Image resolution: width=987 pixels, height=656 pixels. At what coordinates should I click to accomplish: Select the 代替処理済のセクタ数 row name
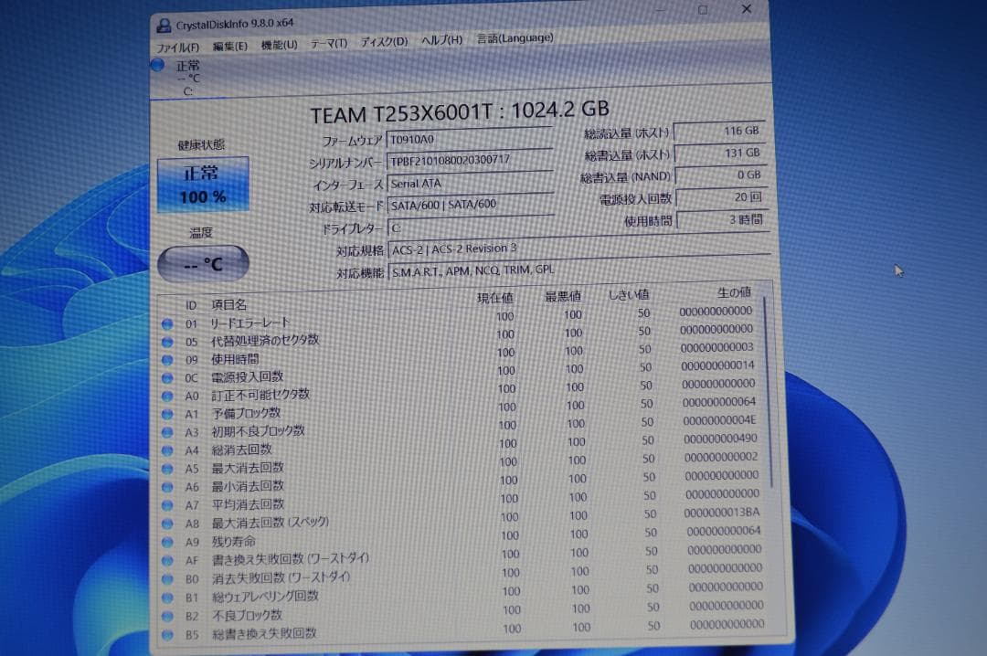[x=265, y=341]
